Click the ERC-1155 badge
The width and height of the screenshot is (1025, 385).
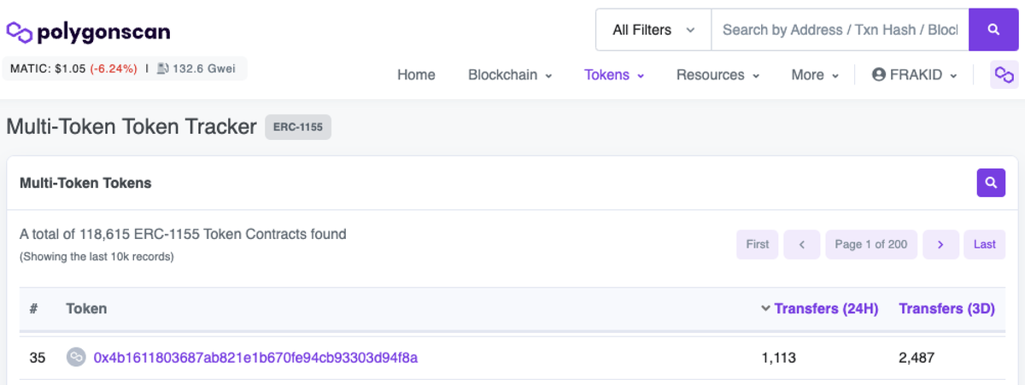[298, 127]
